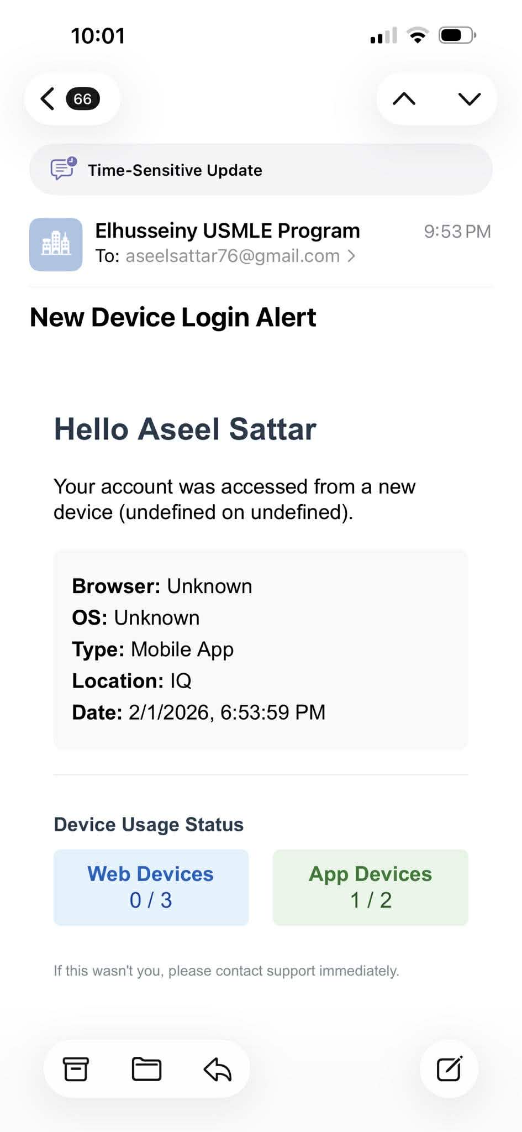Viewport: 522px width, 1132px height.
Task: Tap the sender building avatar
Action: (56, 244)
